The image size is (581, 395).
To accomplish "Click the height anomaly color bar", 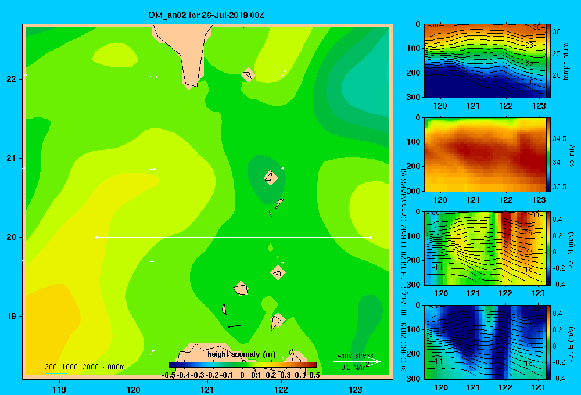I will point(243,365).
